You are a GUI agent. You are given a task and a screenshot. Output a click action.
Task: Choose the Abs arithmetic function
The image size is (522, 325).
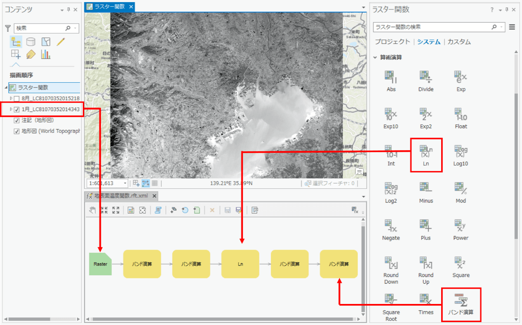point(391,77)
